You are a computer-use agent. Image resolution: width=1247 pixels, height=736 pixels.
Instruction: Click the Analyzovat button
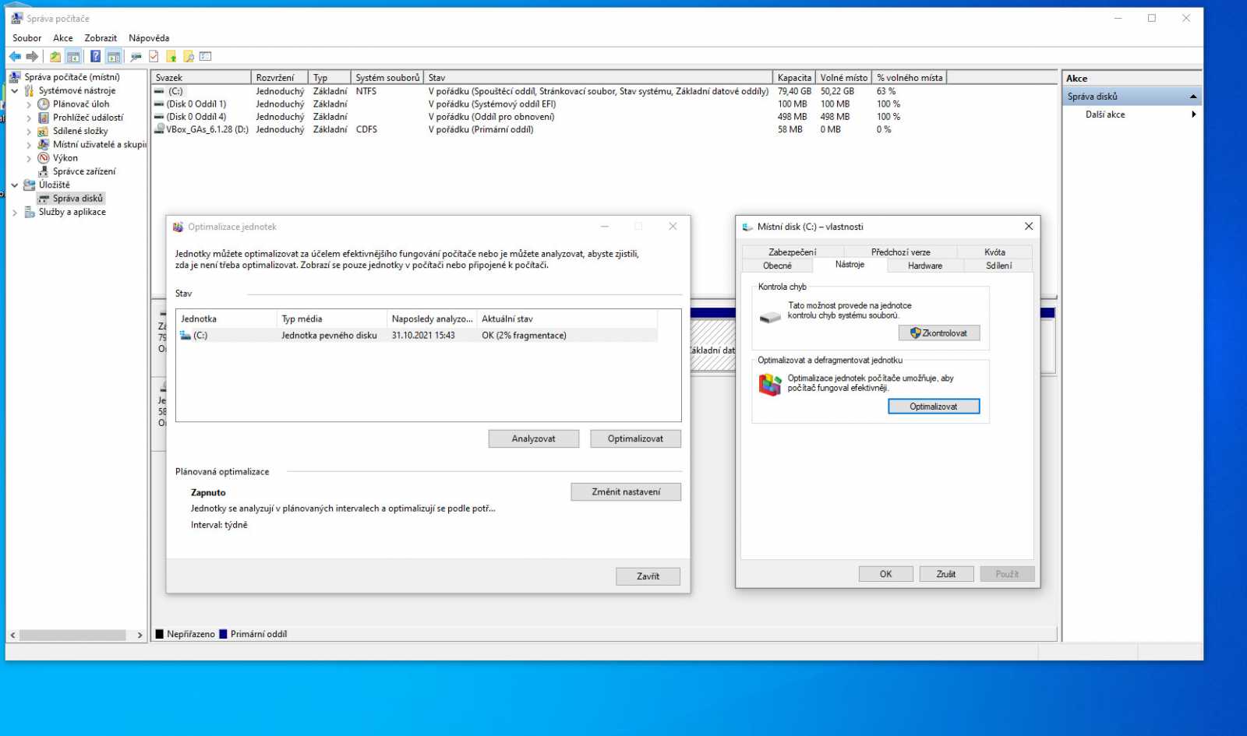tap(534, 438)
